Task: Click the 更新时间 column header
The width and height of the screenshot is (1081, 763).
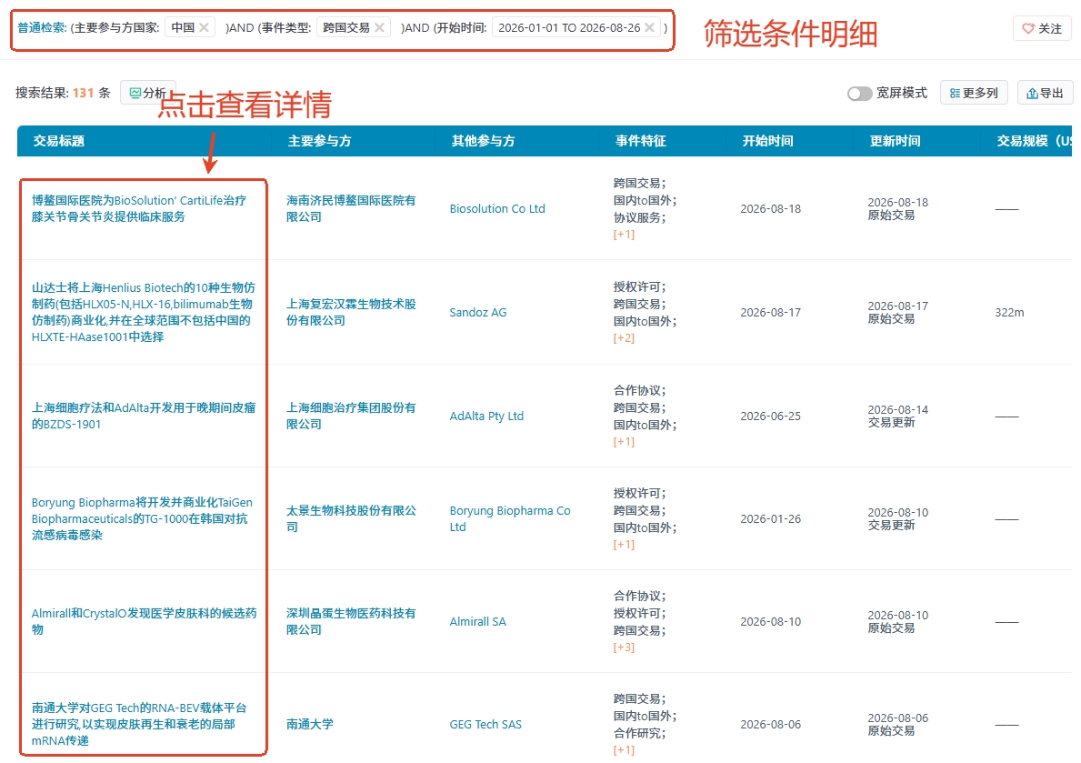Action: point(895,141)
